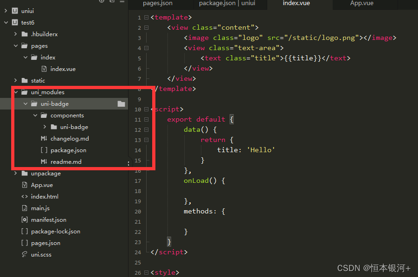Click the unpackage folder icon
The image size is (418, 277).
point(25,173)
